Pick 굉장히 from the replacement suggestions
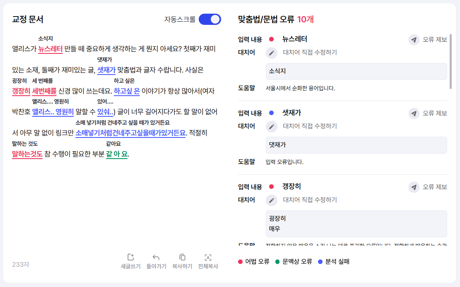The image size is (460, 287). point(277,218)
